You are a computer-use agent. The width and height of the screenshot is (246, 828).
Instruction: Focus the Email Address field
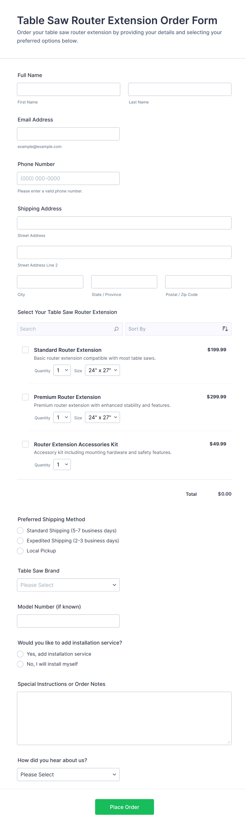pyautogui.click(x=68, y=134)
